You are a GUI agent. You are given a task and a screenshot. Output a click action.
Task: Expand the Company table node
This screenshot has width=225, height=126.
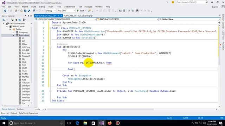[13, 33]
